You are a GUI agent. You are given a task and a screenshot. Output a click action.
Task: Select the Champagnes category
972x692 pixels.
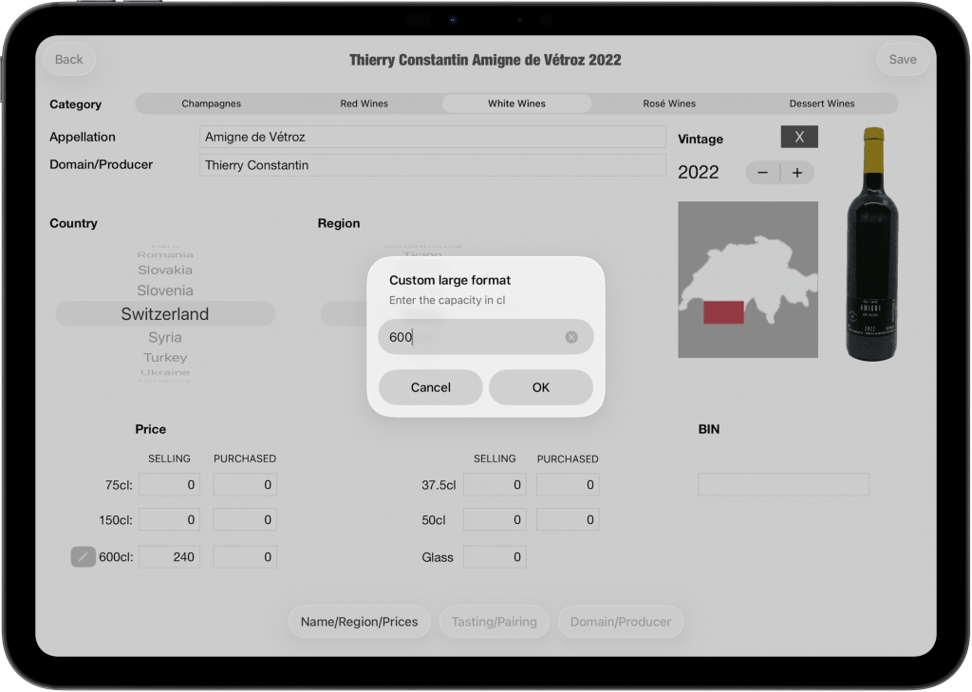[x=212, y=103]
